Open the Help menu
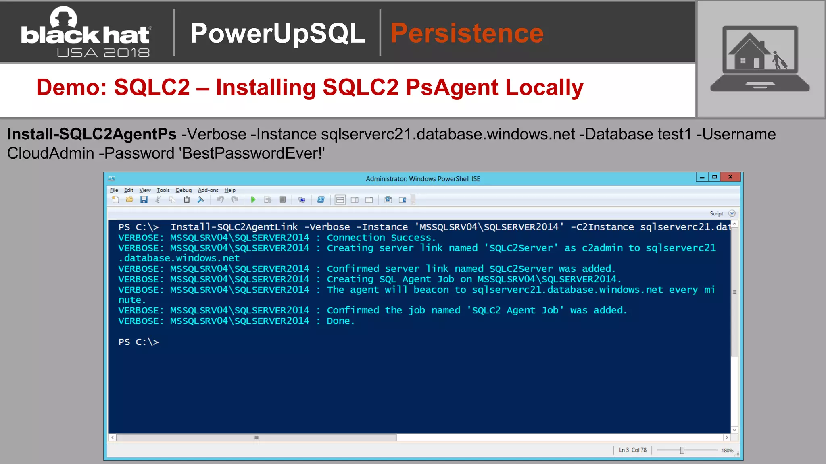This screenshot has height=464, width=826. coord(230,190)
